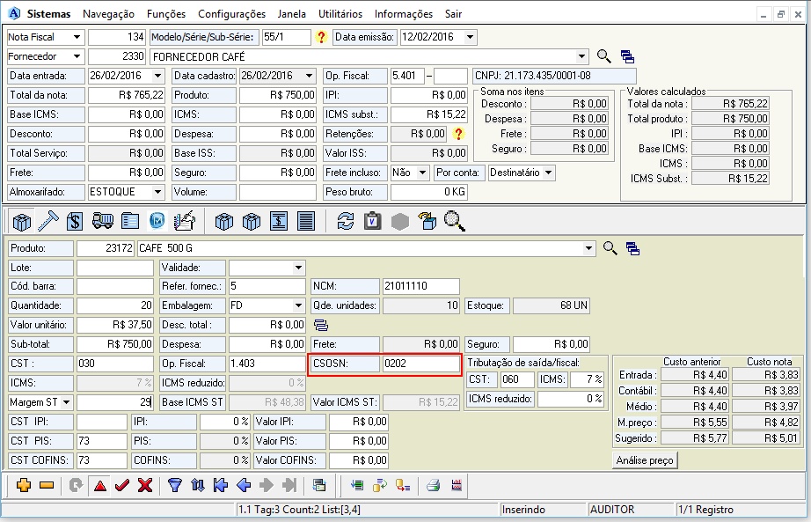Click the red checkmark confirm icon
Image resolution: width=811 pixels, height=522 pixels.
[122, 485]
